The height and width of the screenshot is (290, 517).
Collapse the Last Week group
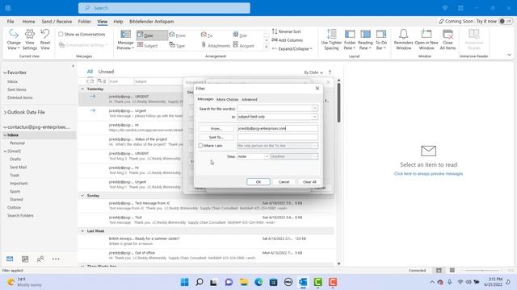tap(82, 231)
